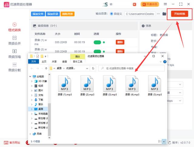Viewport: 194px width, 147px height.
Task: Expand the 下载 tree node
Action: click(32, 100)
